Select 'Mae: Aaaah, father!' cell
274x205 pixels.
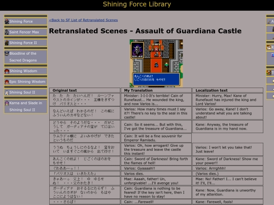point(156,181)
